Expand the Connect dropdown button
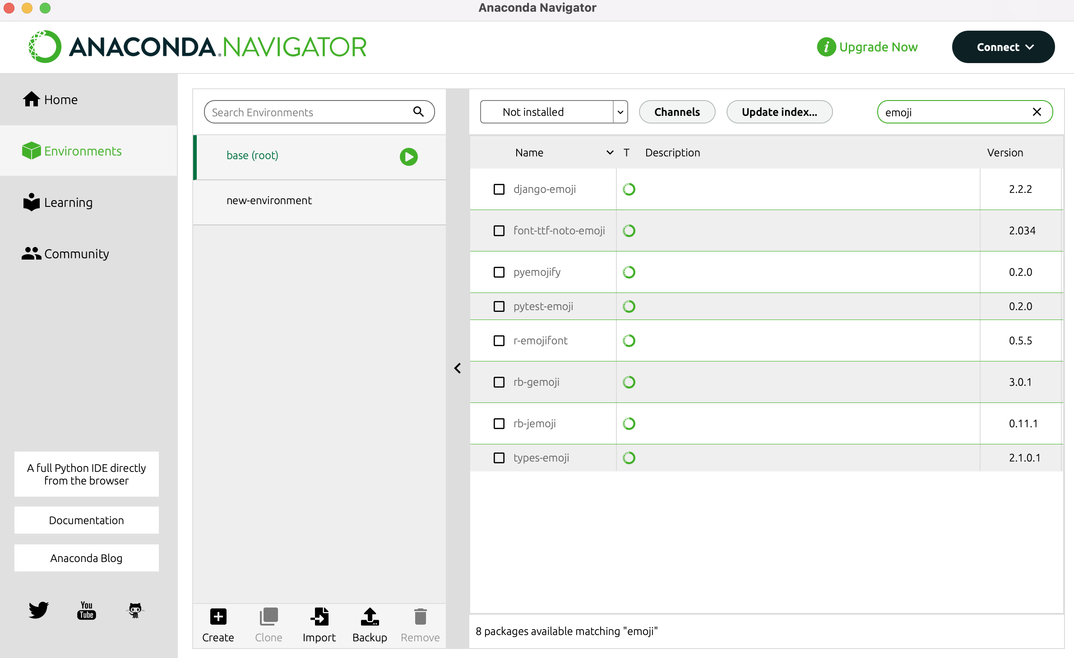Image resolution: width=1074 pixels, height=658 pixels. tap(1004, 47)
